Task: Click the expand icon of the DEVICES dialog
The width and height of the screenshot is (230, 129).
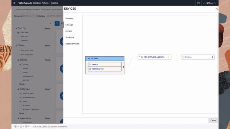Action: pyautogui.click(x=216, y=9)
